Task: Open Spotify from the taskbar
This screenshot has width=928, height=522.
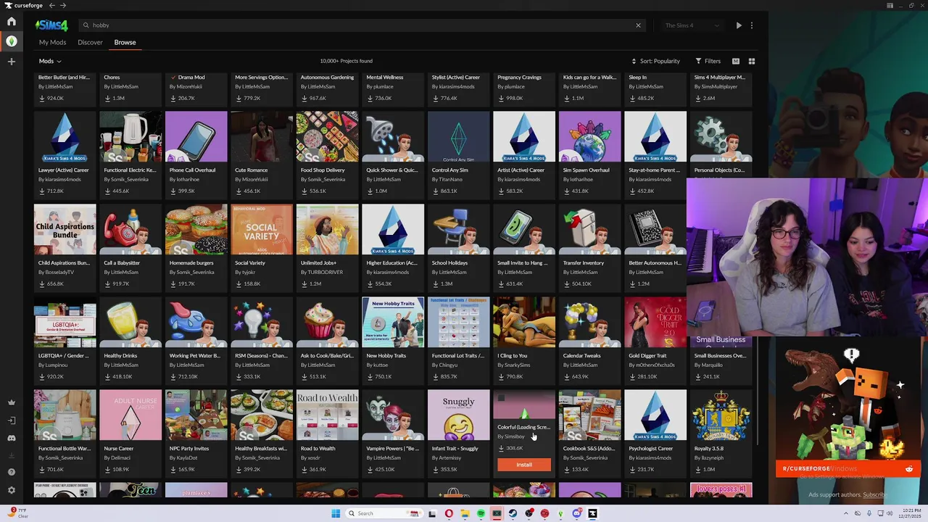Action: [481, 513]
